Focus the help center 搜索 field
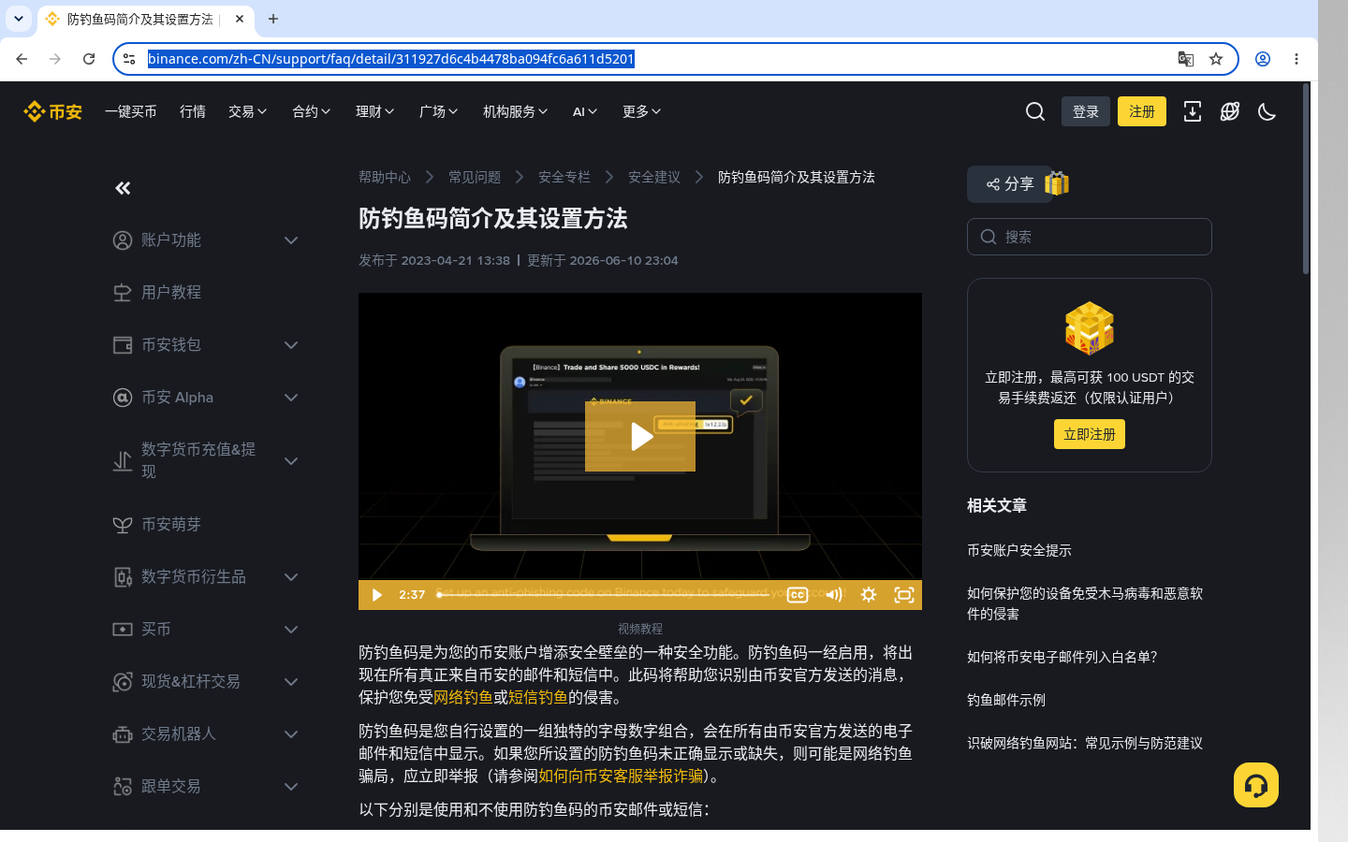Image resolution: width=1348 pixels, height=842 pixels. (1090, 237)
